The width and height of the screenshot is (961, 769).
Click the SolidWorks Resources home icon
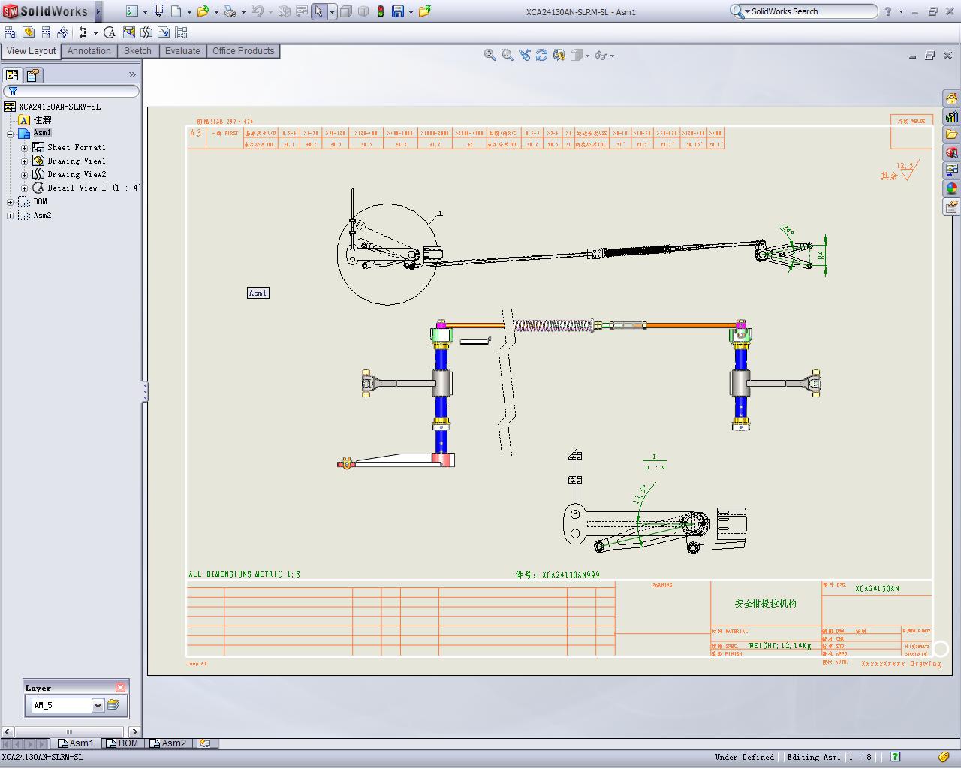point(952,99)
